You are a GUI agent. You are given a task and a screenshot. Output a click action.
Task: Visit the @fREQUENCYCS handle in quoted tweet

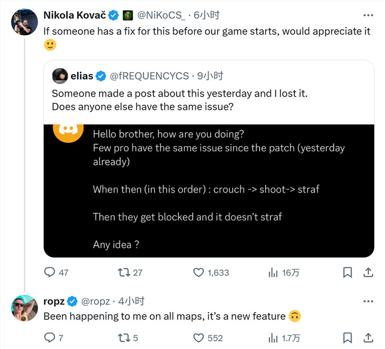(149, 76)
